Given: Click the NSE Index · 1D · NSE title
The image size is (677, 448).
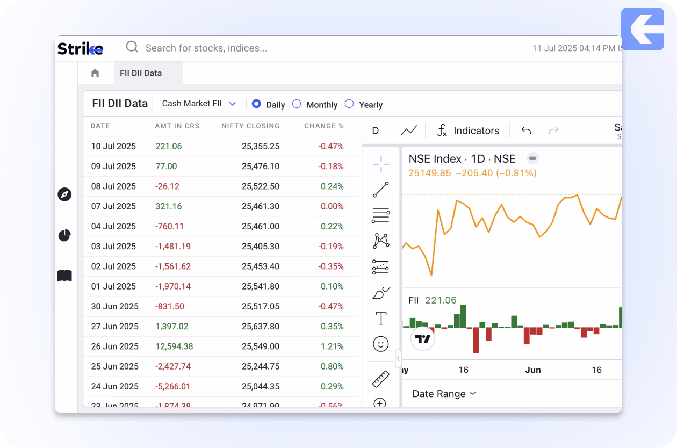Looking at the screenshot, I should 462,159.
